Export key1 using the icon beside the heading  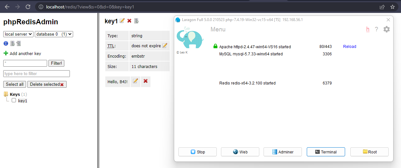point(136,21)
